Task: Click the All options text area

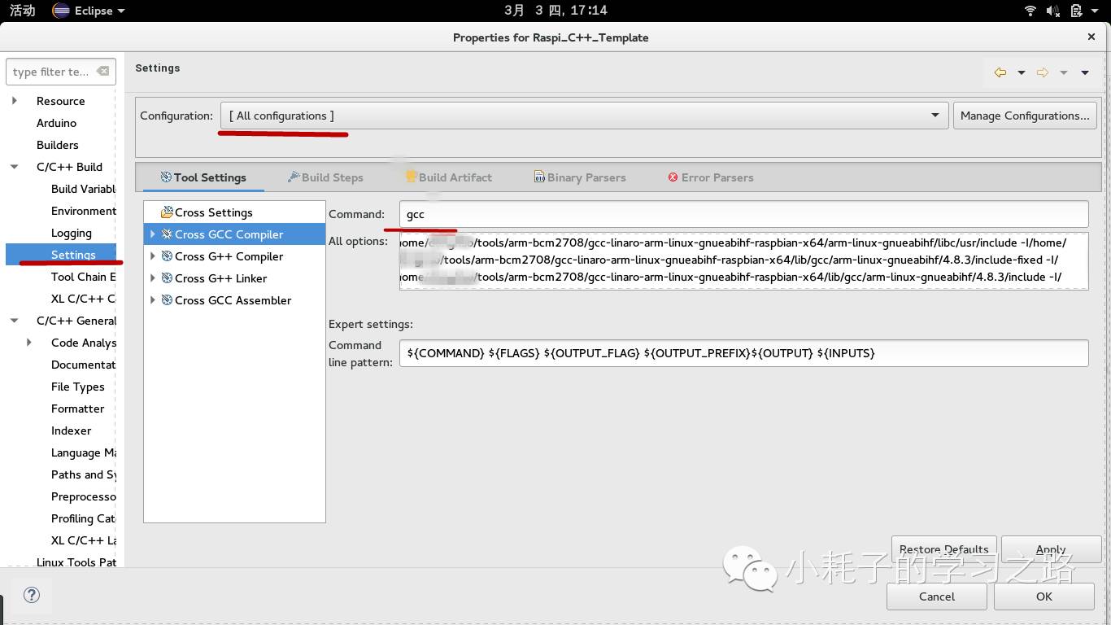Action: [x=743, y=260]
